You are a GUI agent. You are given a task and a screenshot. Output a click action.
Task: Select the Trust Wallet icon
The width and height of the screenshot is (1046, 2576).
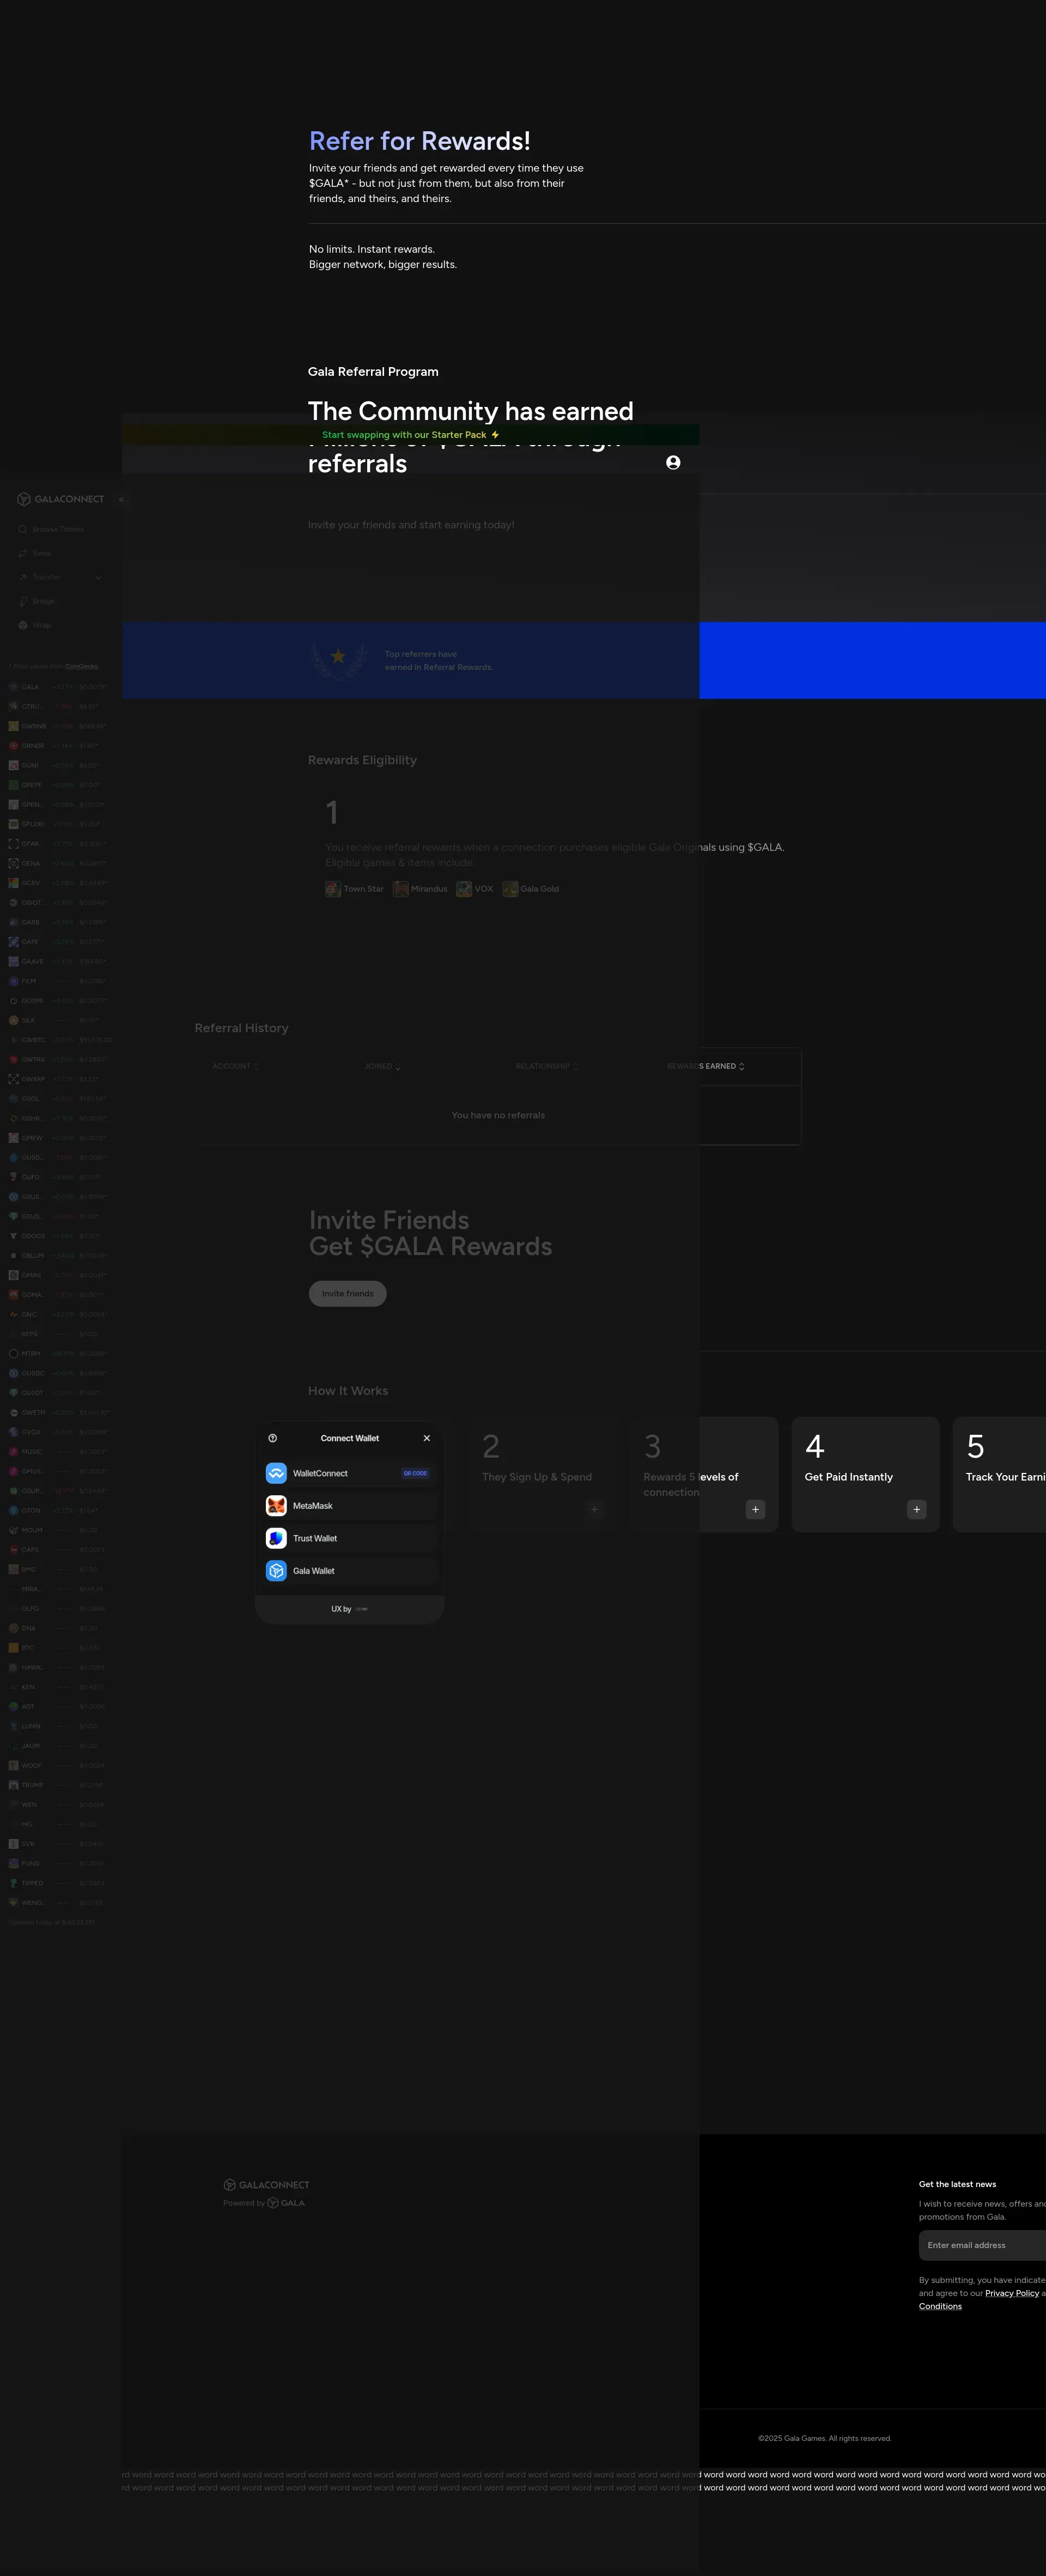click(x=276, y=1538)
